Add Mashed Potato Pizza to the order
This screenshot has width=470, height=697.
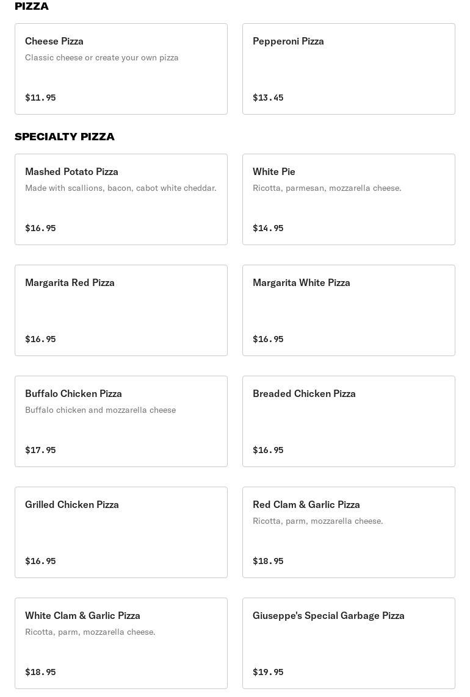[121, 199]
